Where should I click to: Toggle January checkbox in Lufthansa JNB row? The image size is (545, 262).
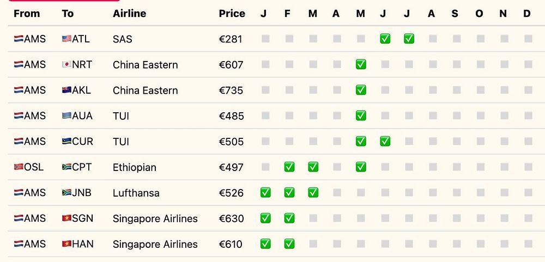point(265,192)
